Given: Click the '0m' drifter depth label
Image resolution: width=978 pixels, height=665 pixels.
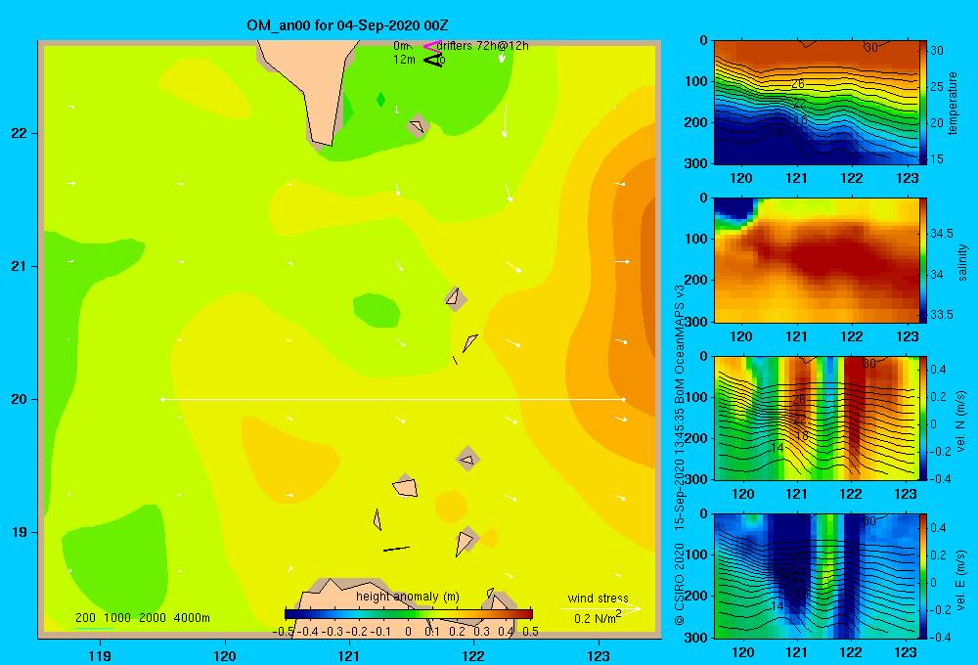Looking at the screenshot, I should pyautogui.click(x=401, y=46).
